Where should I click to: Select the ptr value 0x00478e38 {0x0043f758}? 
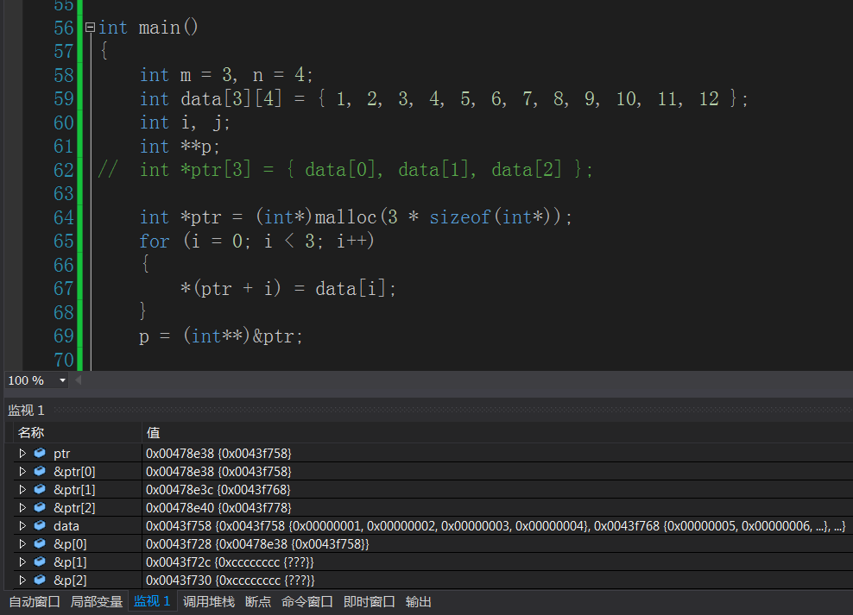(218, 453)
